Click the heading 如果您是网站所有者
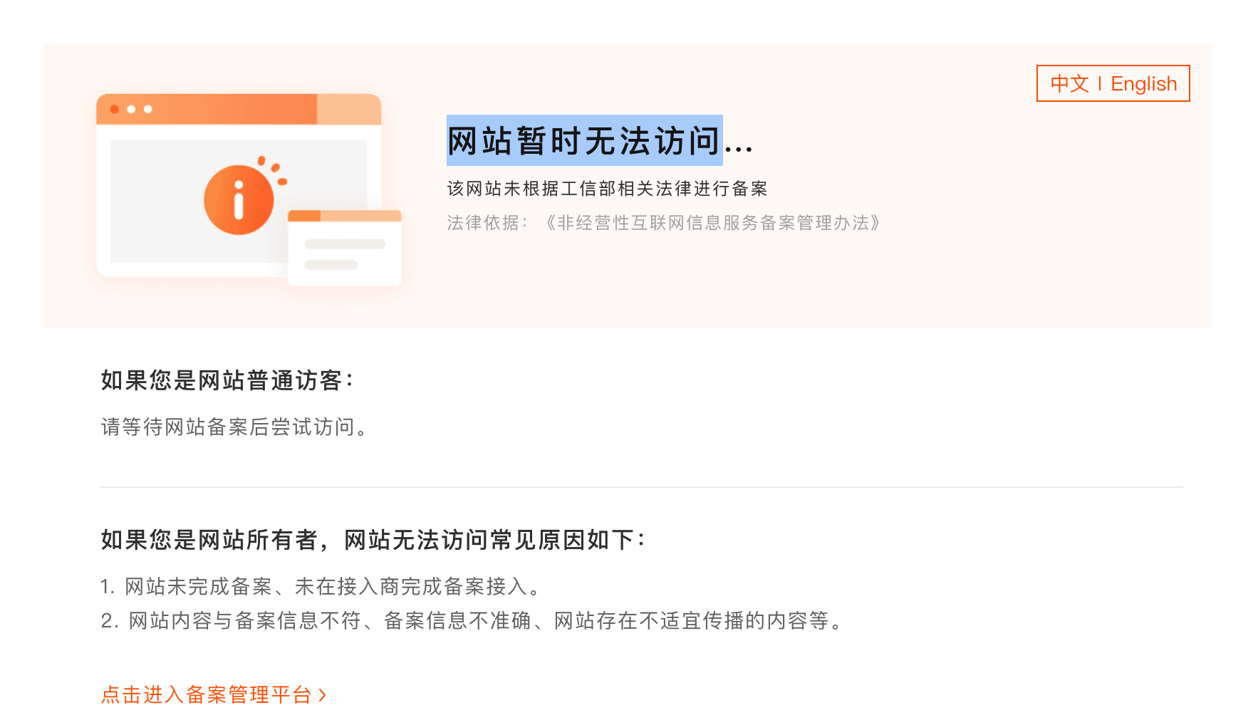The image size is (1258, 725). pos(209,540)
